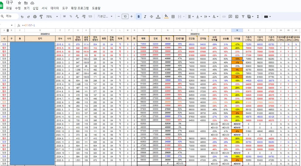The width and height of the screenshot is (301, 166).
Task: Expand the merge type dropdown arrow
Action: click(184, 16)
